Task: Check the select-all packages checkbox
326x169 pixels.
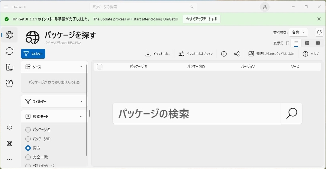Action: 100,66
